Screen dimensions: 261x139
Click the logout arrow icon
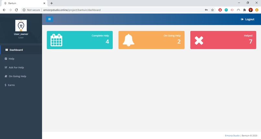(242, 19)
